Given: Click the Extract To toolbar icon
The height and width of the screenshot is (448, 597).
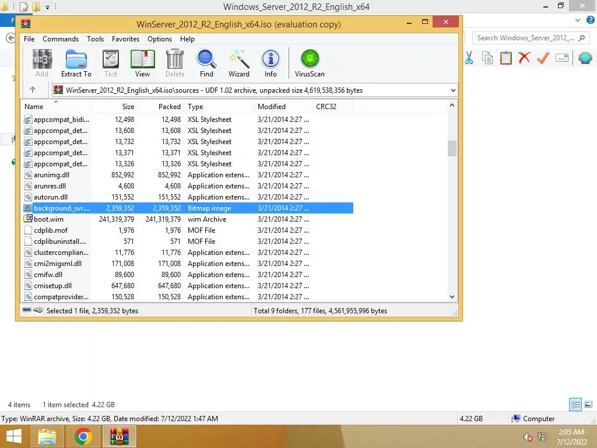Looking at the screenshot, I should (x=76, y=63).
